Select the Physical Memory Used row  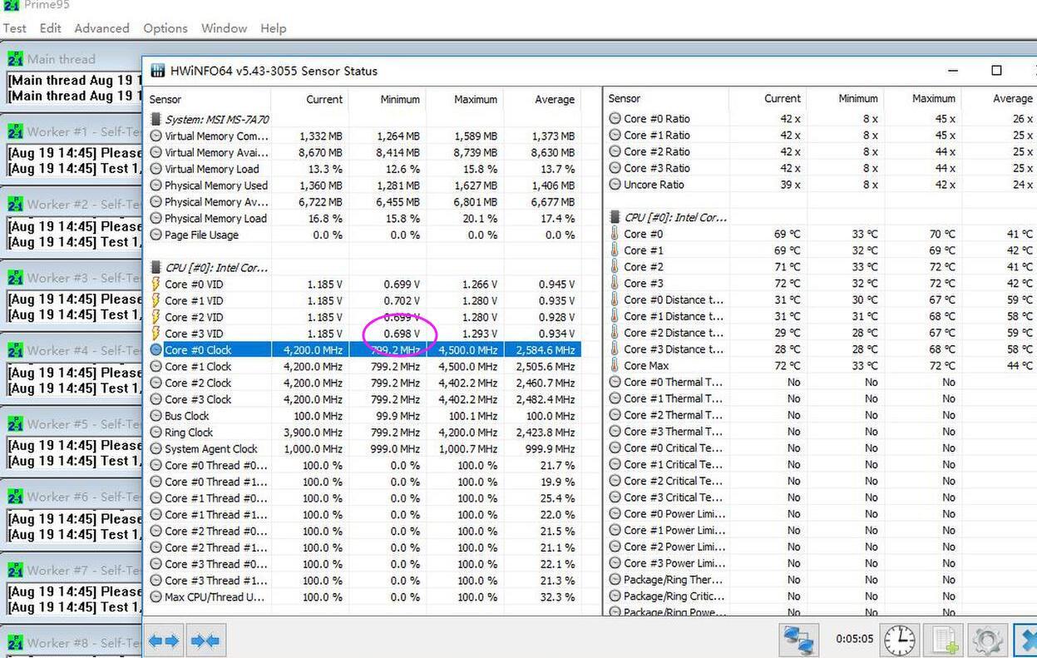tap(364, 186)
